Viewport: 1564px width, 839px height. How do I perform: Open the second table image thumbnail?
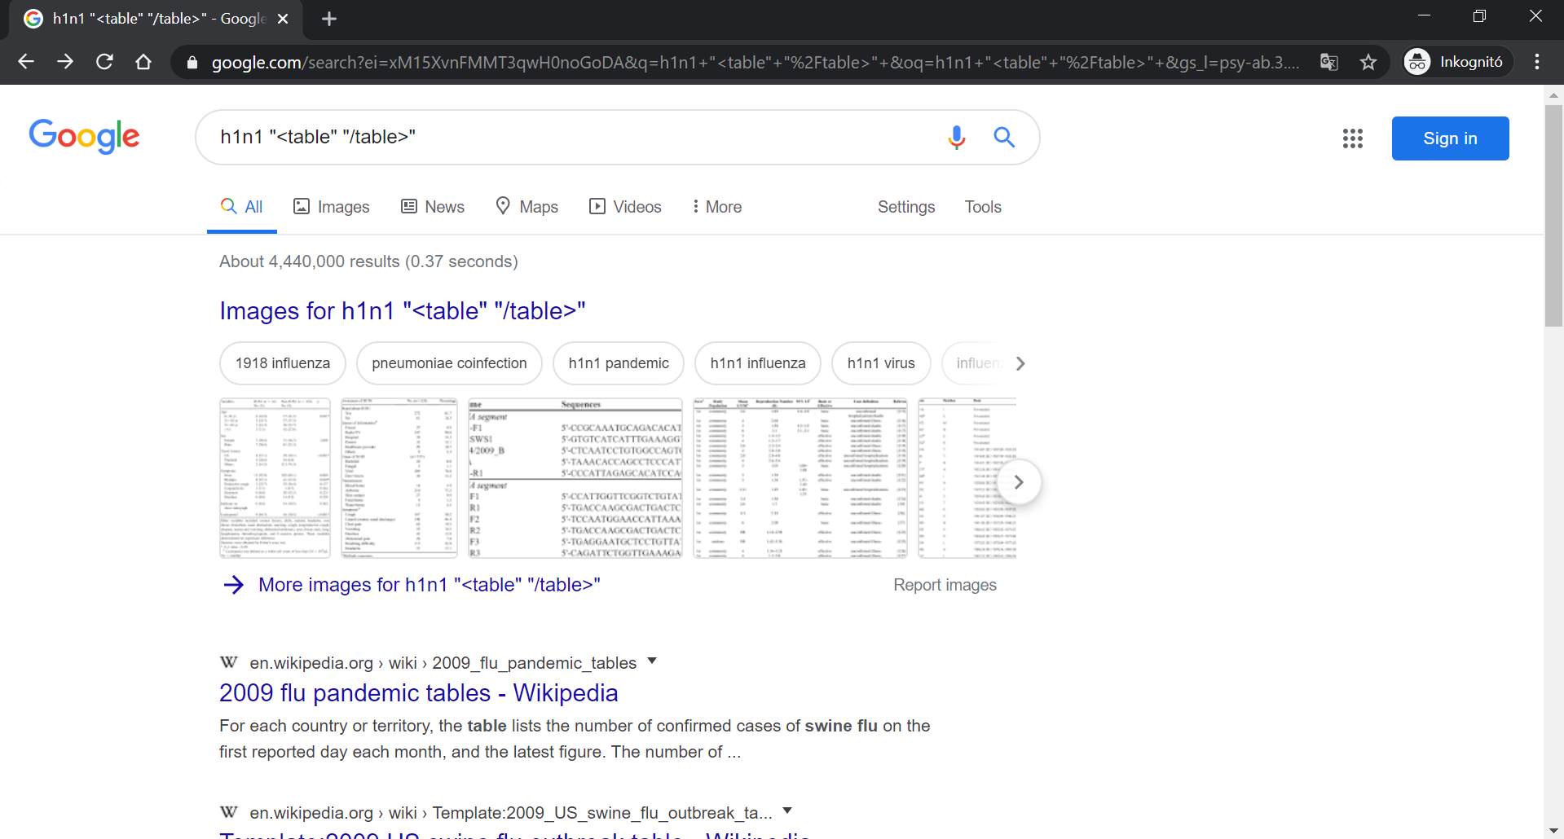[399, 477]
